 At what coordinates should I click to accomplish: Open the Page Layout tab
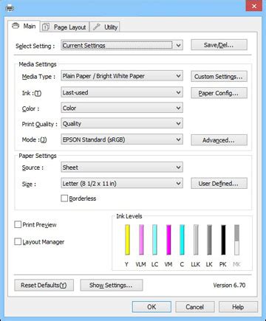(x=64, y=27)
